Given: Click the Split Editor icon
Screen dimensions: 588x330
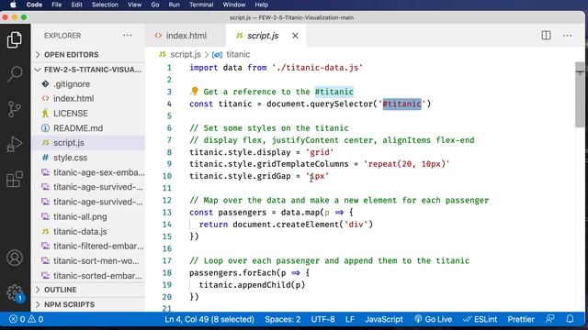Looking at the screenshot, I should click(x=546, y=36).
